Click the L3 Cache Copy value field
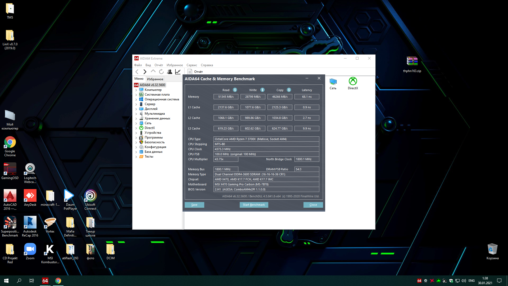This screenshot has height=286, width=508. [280, 128]
